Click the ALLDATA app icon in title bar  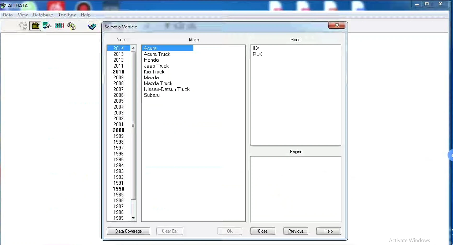tap(3, 5)
